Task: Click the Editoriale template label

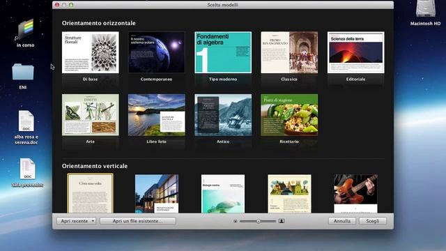Action: [x=356, y=79]
